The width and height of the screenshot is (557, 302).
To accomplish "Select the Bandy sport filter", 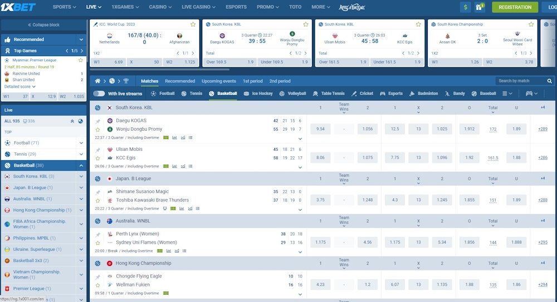I will click(455, 93).
